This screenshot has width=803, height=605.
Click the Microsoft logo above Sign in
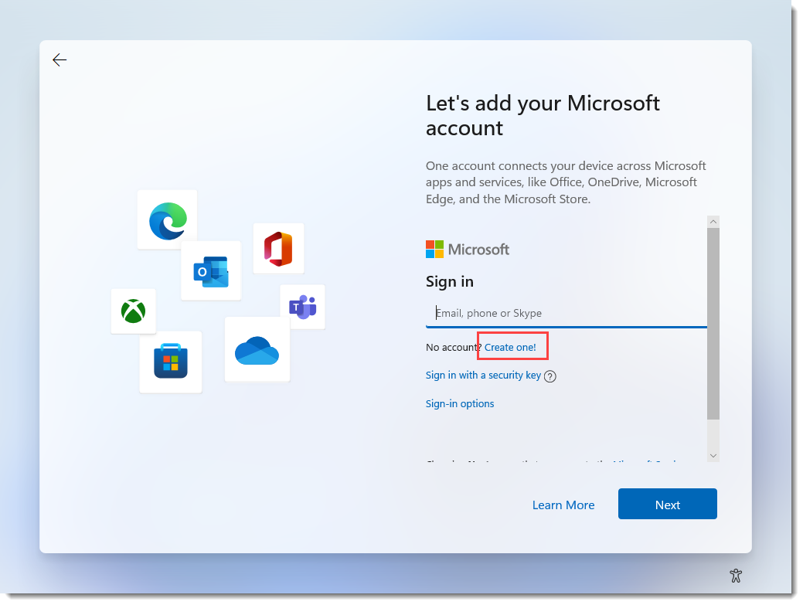click(467, 249)
